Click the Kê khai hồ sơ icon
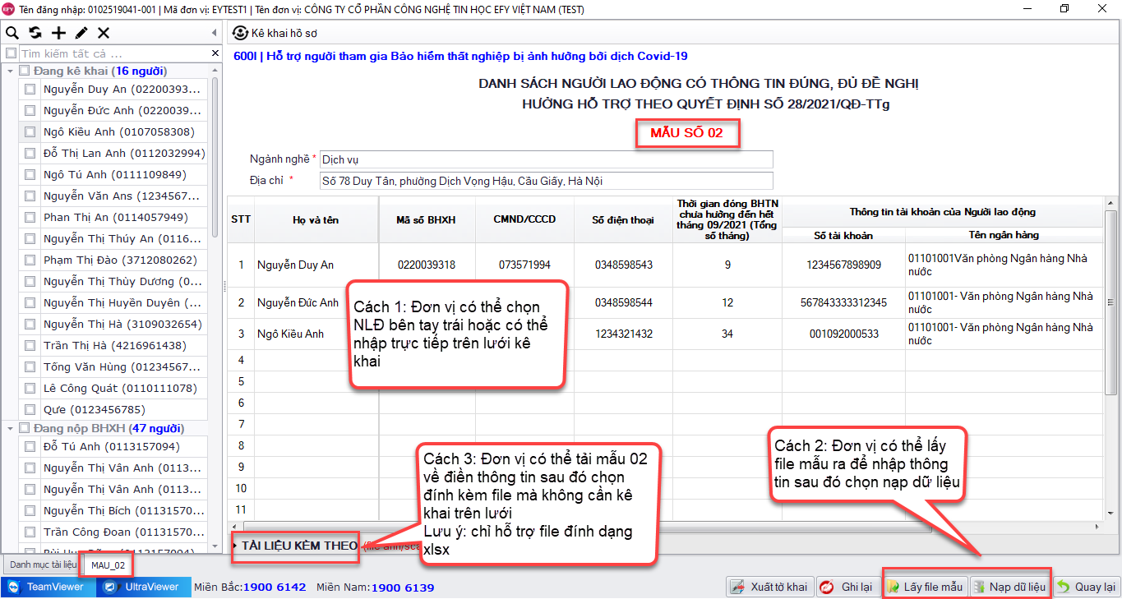The height and width of the screenshot is (599, 1122). click(x=240, y=33)
